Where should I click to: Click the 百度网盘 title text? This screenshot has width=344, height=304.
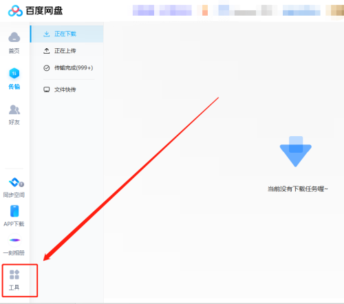pos(44,11)
